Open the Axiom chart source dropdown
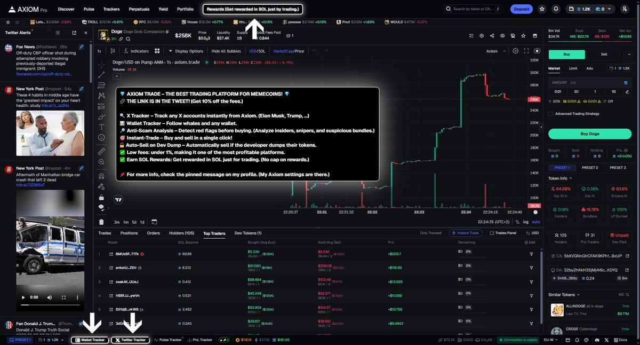The image size is (640, 345). (494, 51)
